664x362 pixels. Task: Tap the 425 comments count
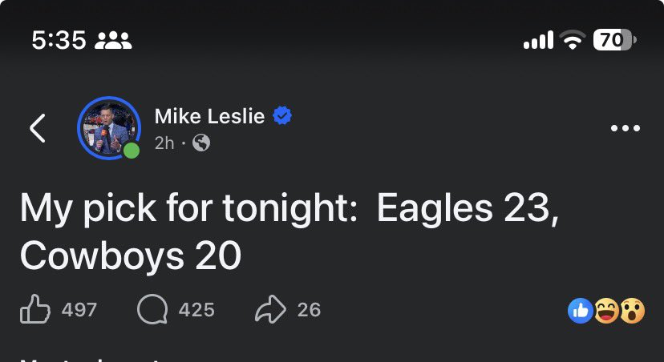(196, 310)
